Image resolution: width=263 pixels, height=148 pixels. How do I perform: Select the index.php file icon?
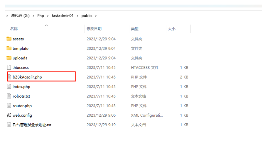(9, 86)
